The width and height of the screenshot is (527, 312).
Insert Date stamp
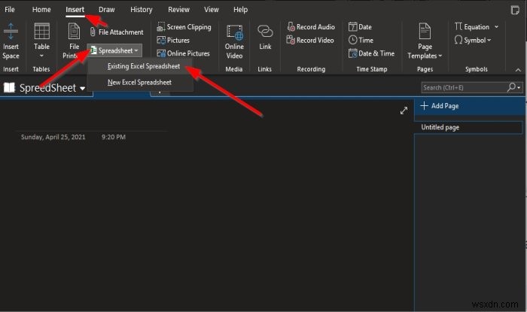coord(360,27)
